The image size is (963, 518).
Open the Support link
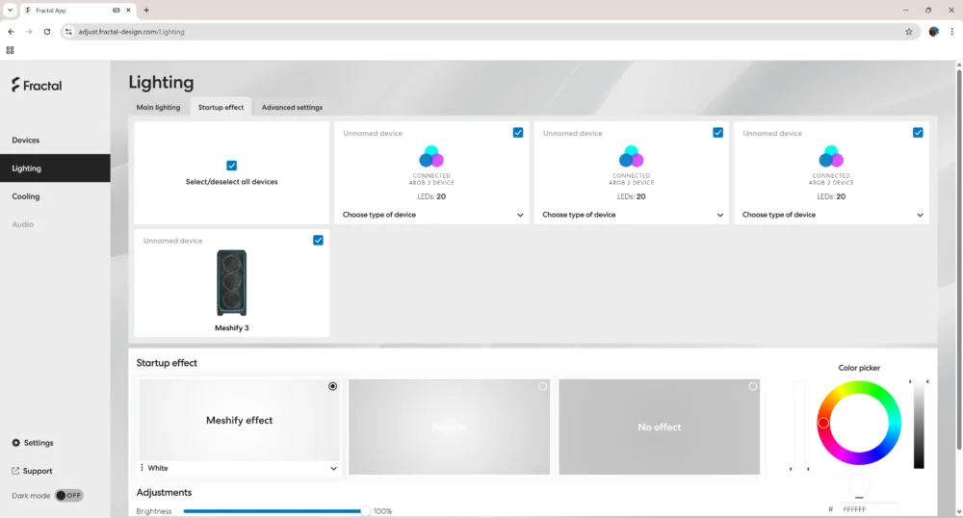tap(32, 471)
